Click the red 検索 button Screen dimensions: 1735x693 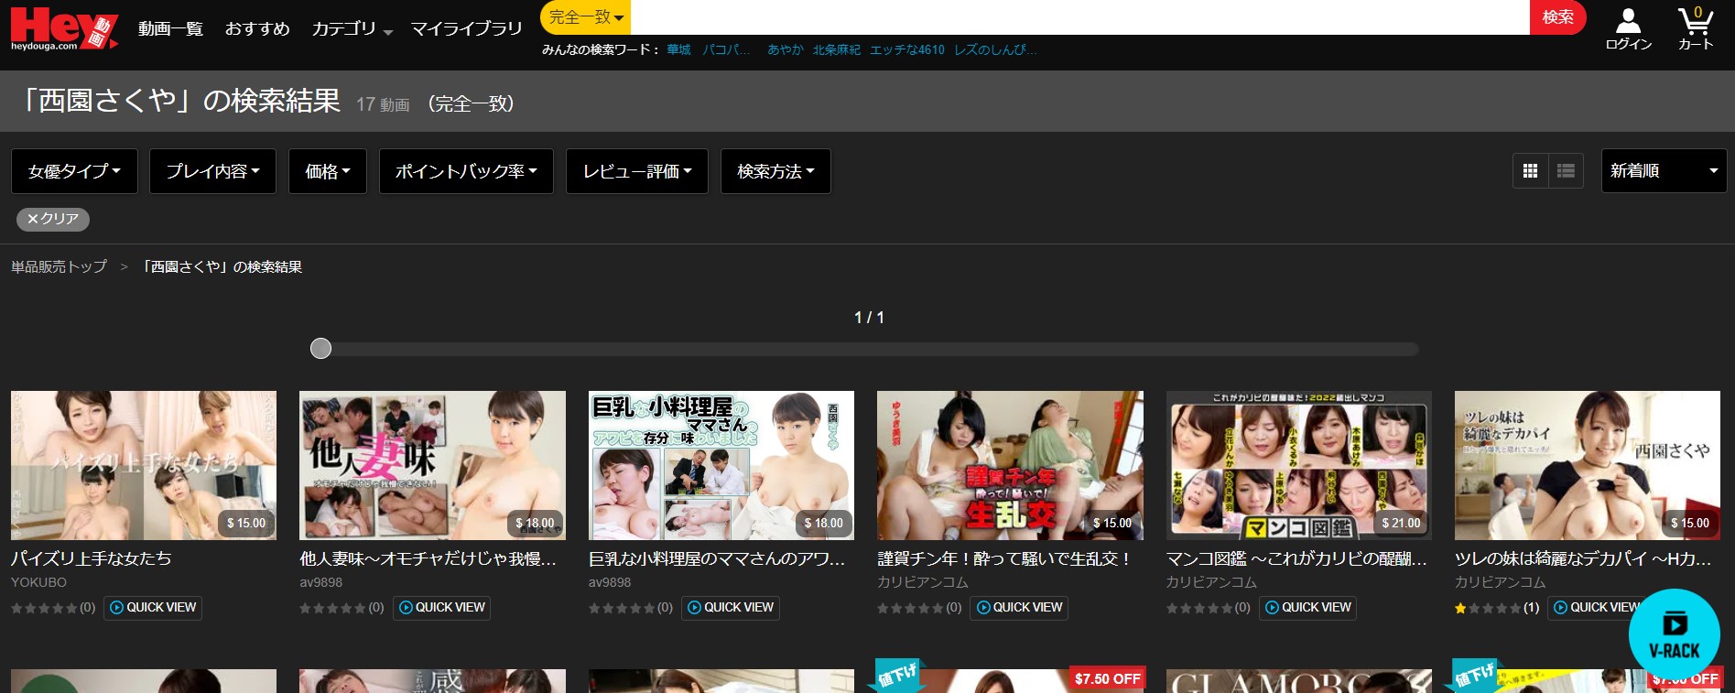[x=1557, y=17]
